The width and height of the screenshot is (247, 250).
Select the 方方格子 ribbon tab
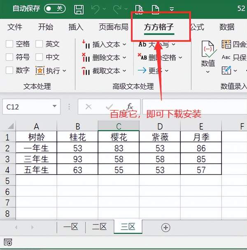coord(159,27)
